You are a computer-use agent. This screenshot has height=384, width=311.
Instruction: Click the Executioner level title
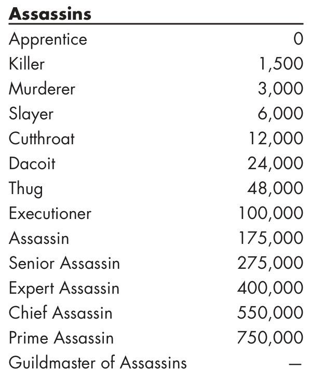pos(50,213)
